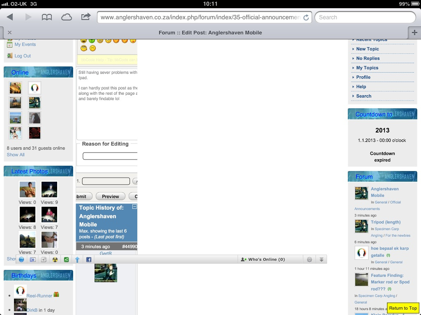Open My Topics menu item
Image resolution: width=421 pixels, height=315 pixels.
pyautogui.click(x=367, y=68)
